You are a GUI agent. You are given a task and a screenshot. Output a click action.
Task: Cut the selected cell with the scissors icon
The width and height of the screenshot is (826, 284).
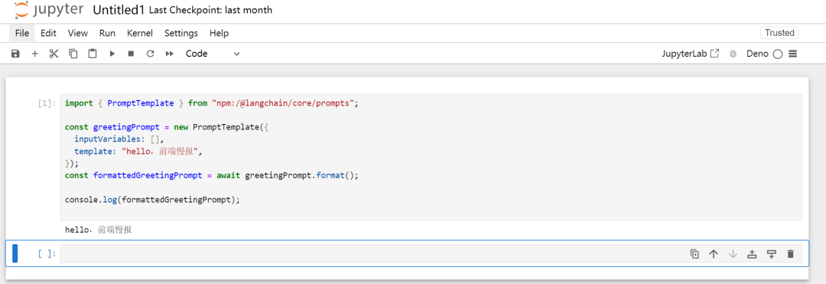[x=54, y=54]
